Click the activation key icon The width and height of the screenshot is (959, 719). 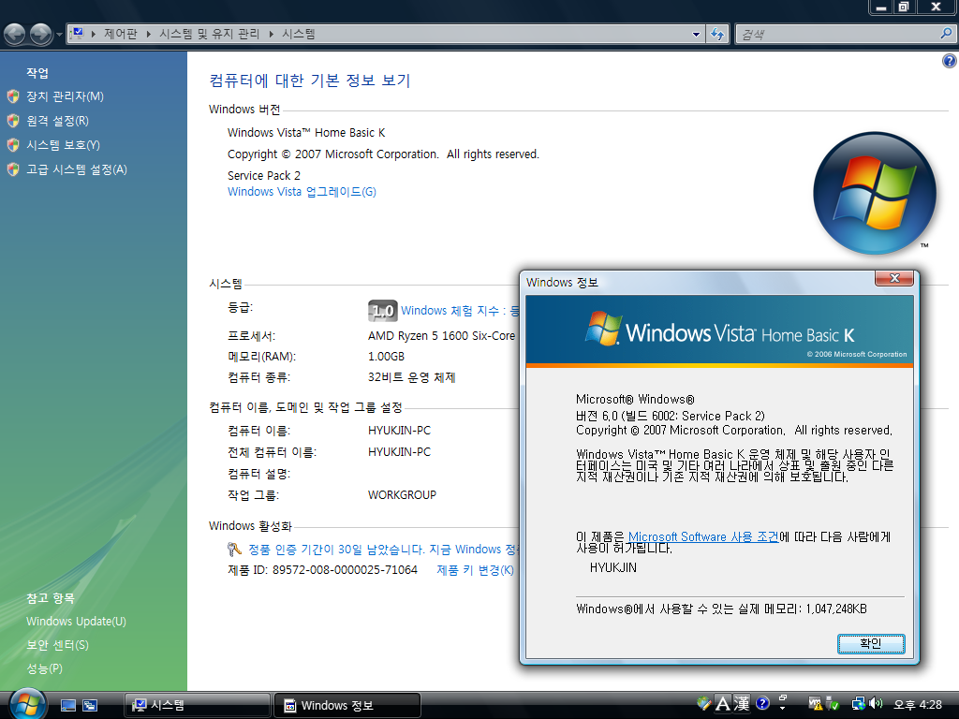click(x=233, y=549)
